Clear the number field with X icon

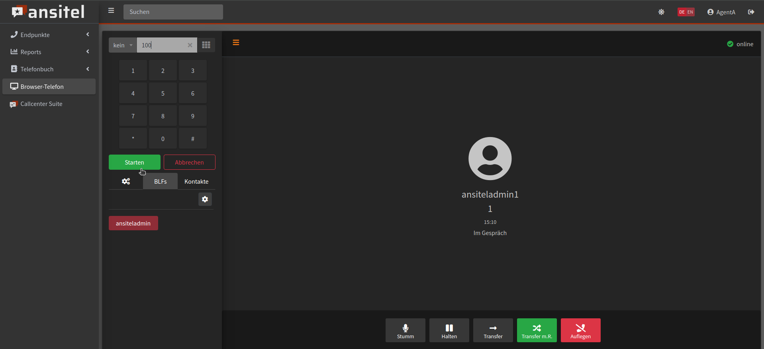(x=190, y=45)
